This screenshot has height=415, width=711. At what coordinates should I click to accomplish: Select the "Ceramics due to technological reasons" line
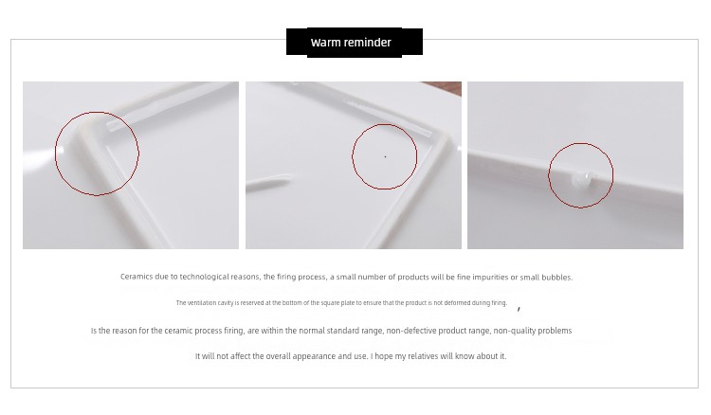346,277
